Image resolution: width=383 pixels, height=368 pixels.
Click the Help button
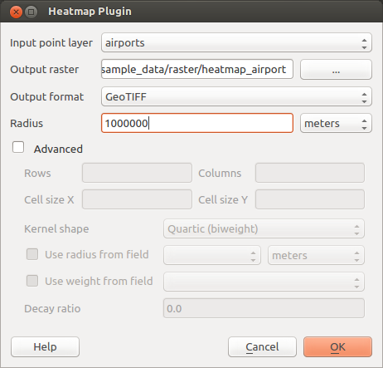45,346
